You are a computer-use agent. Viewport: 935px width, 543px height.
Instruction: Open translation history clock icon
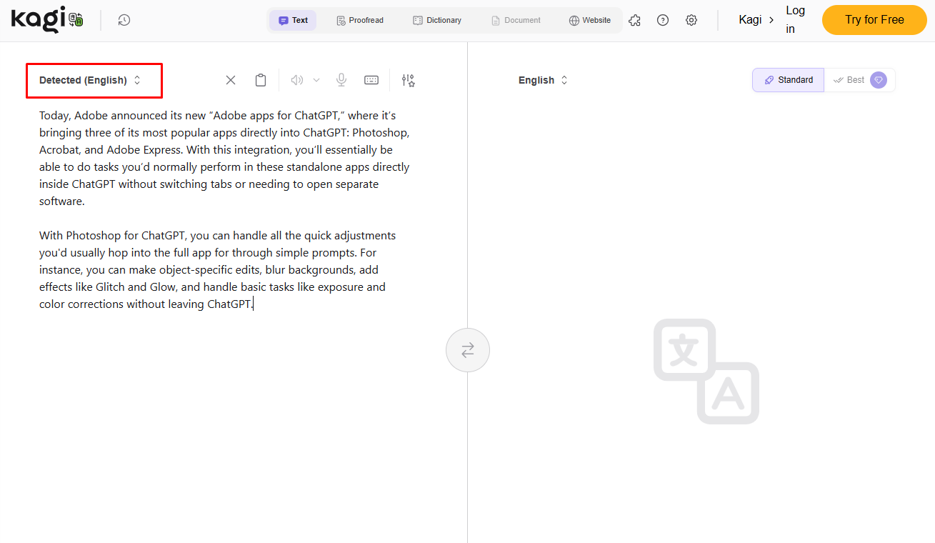tap(124, 20)
